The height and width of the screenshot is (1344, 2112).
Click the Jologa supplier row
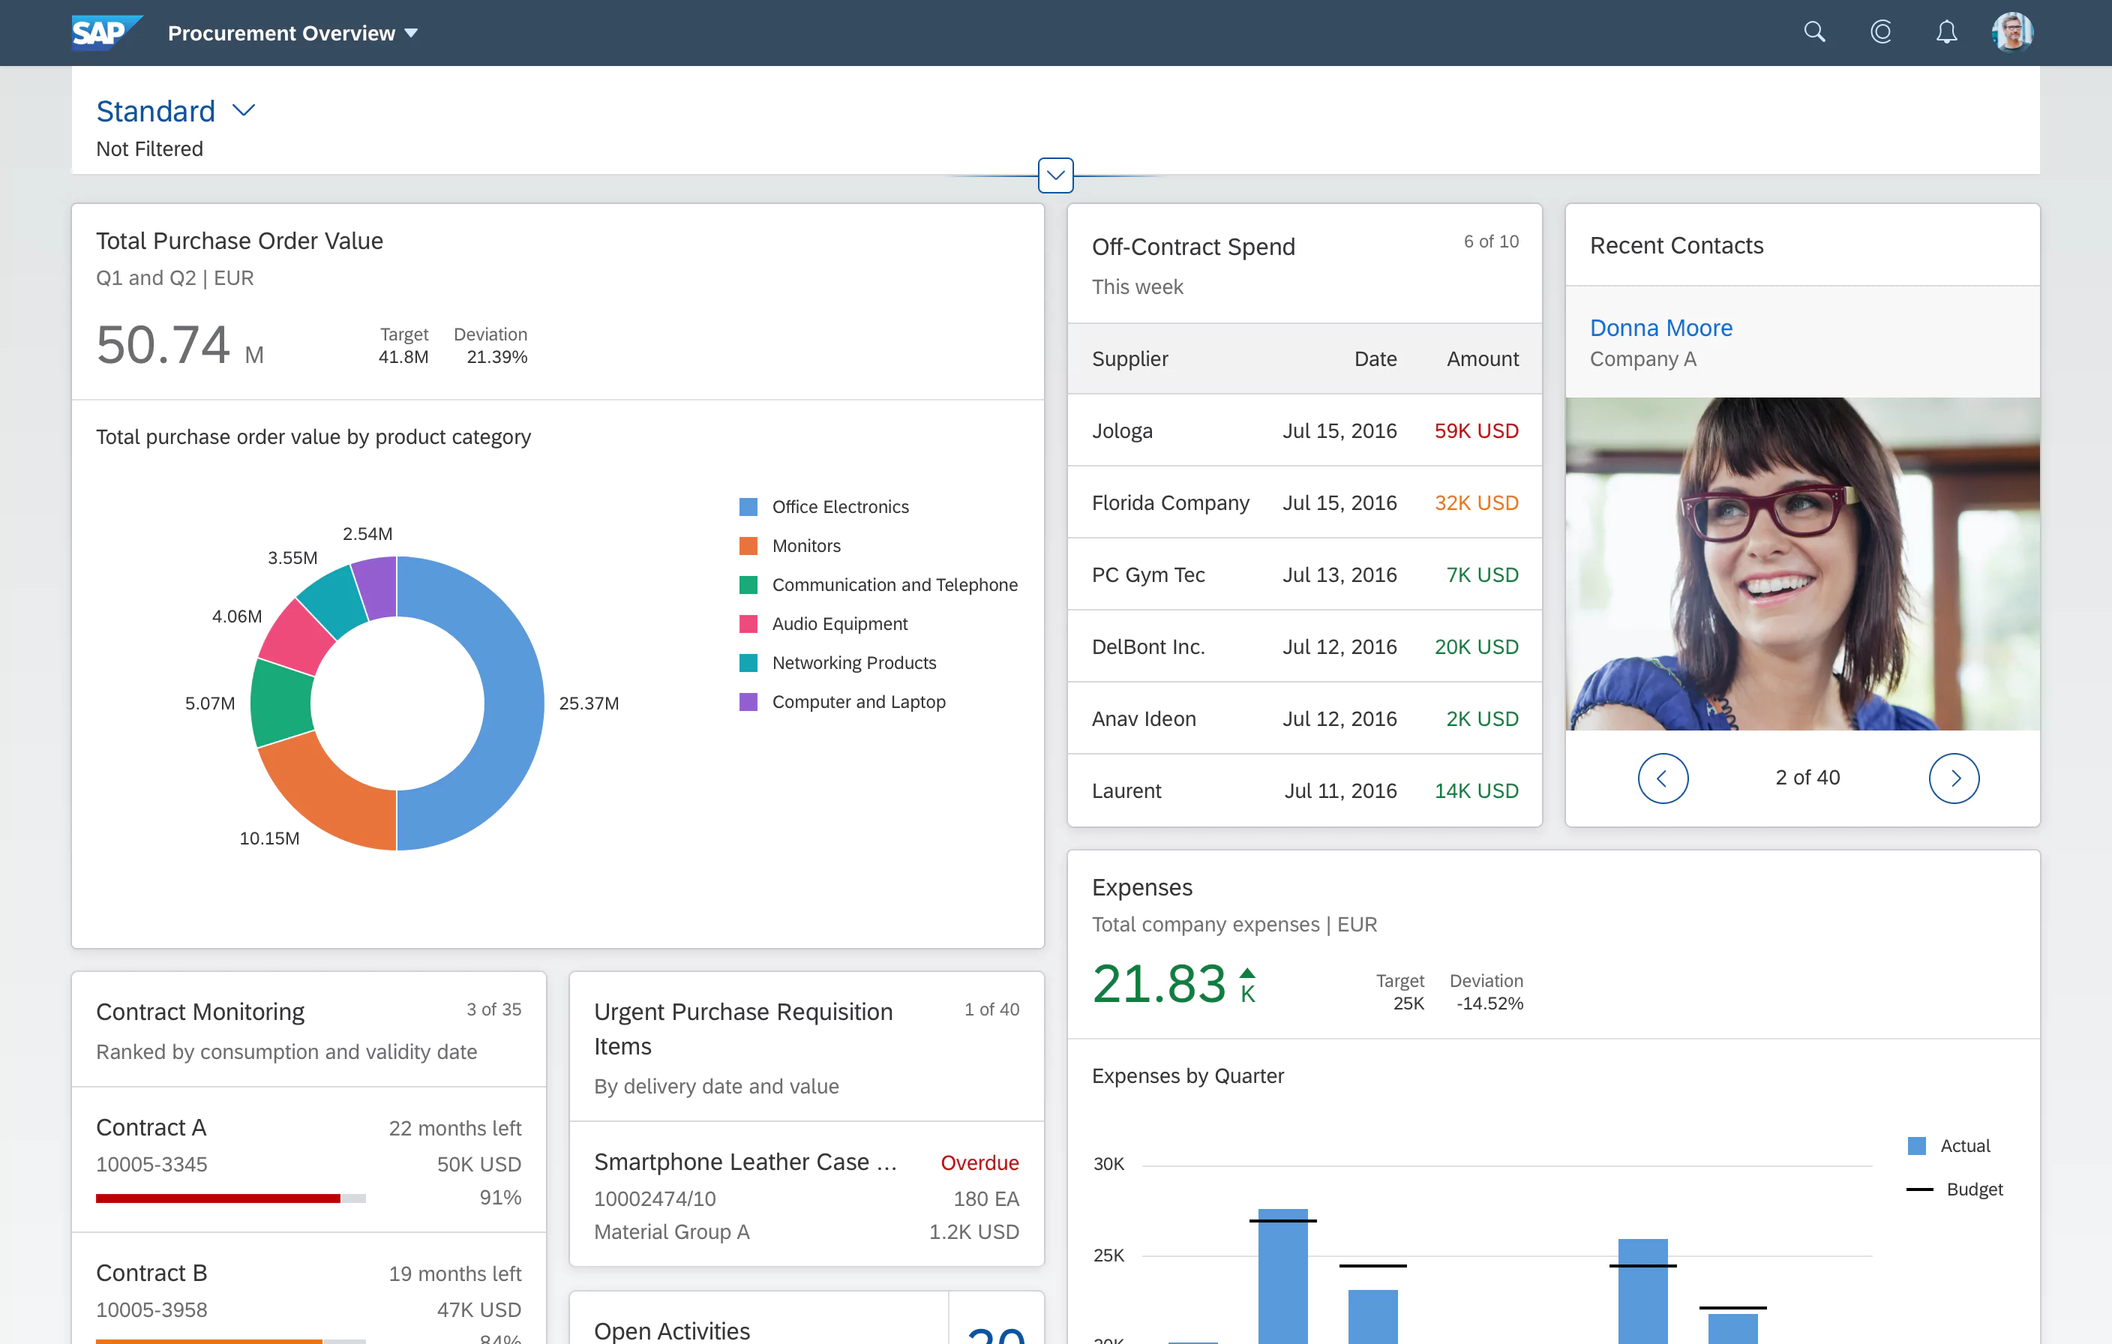1299,431
